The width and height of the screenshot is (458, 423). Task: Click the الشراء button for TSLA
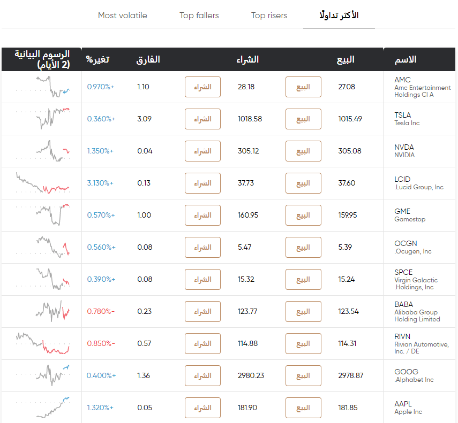tap(202, 119)
